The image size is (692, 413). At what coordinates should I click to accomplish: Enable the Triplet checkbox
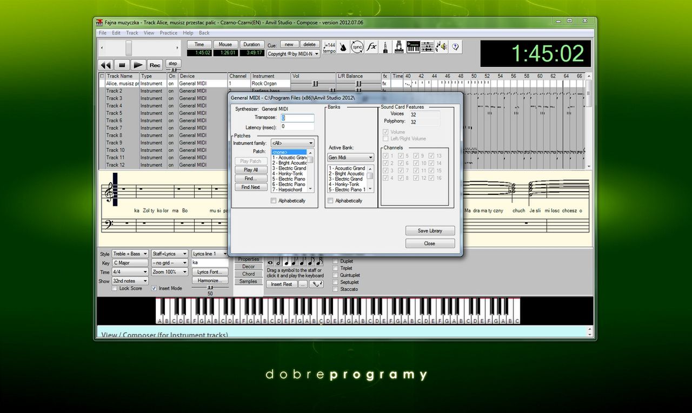tap(335, 268)
